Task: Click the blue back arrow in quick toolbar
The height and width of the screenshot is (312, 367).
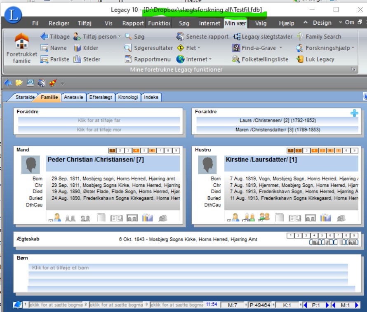Action: coord(8,83)
